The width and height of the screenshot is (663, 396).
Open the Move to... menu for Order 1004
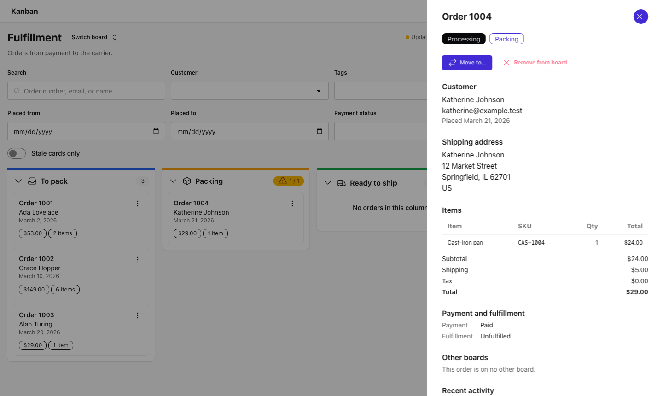pos(467,63)
